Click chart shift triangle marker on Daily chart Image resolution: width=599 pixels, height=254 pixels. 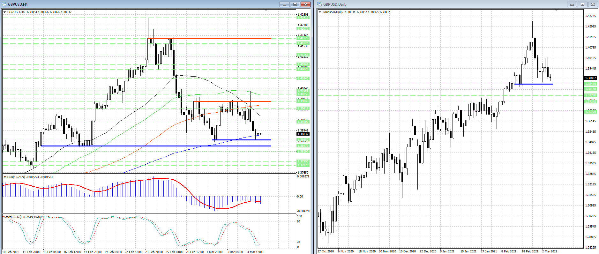pos(556,11)
